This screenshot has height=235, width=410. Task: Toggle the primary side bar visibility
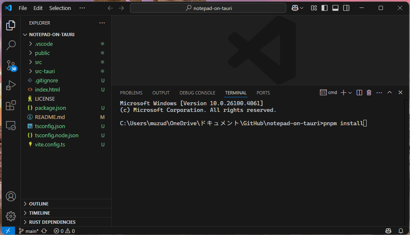[325, 8]
